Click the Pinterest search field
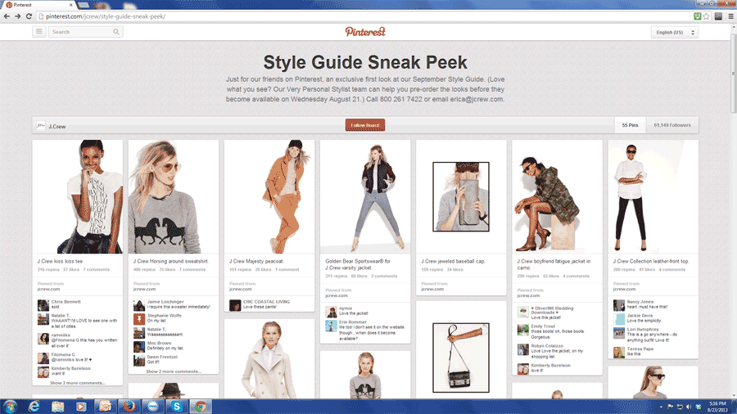 81,32
